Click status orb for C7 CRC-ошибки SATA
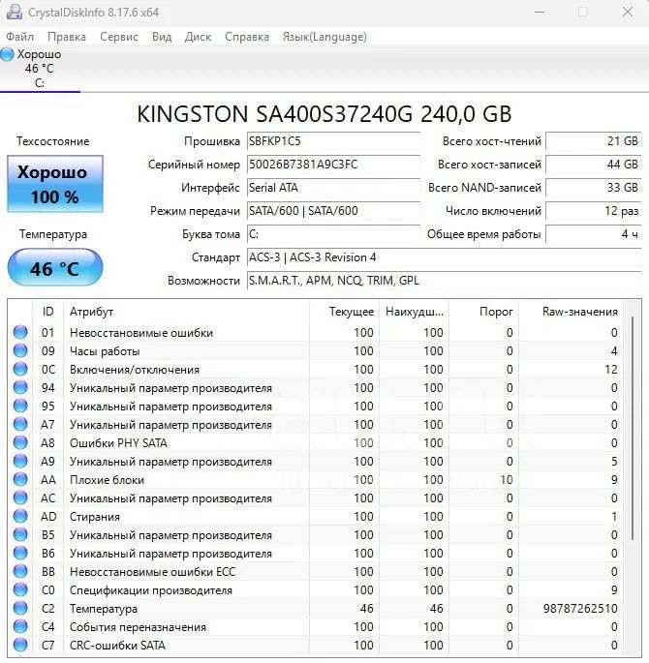This screenshot has height=663, width=649. pyautogui.click(x=20, y=646)
